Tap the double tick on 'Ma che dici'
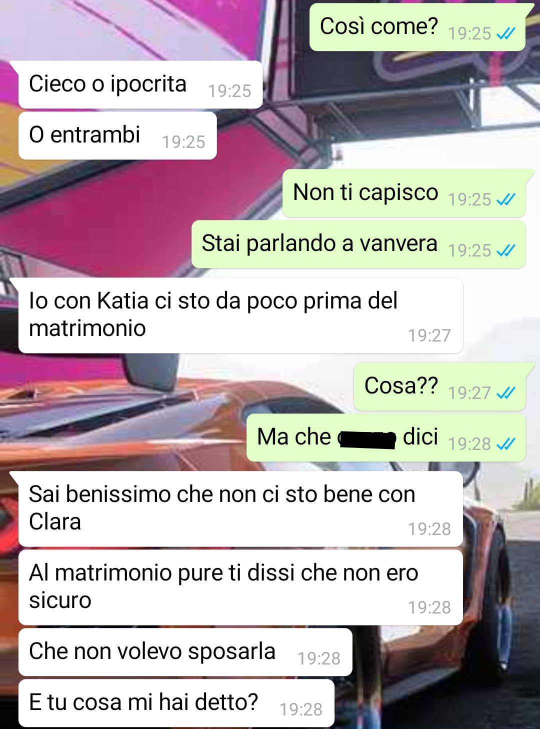Screen dimensions: 540x729 505,444
